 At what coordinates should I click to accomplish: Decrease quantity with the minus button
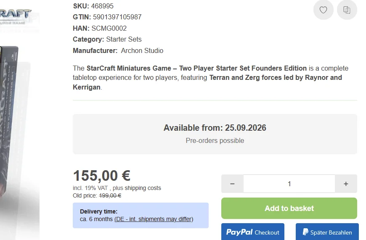(232, 184)
